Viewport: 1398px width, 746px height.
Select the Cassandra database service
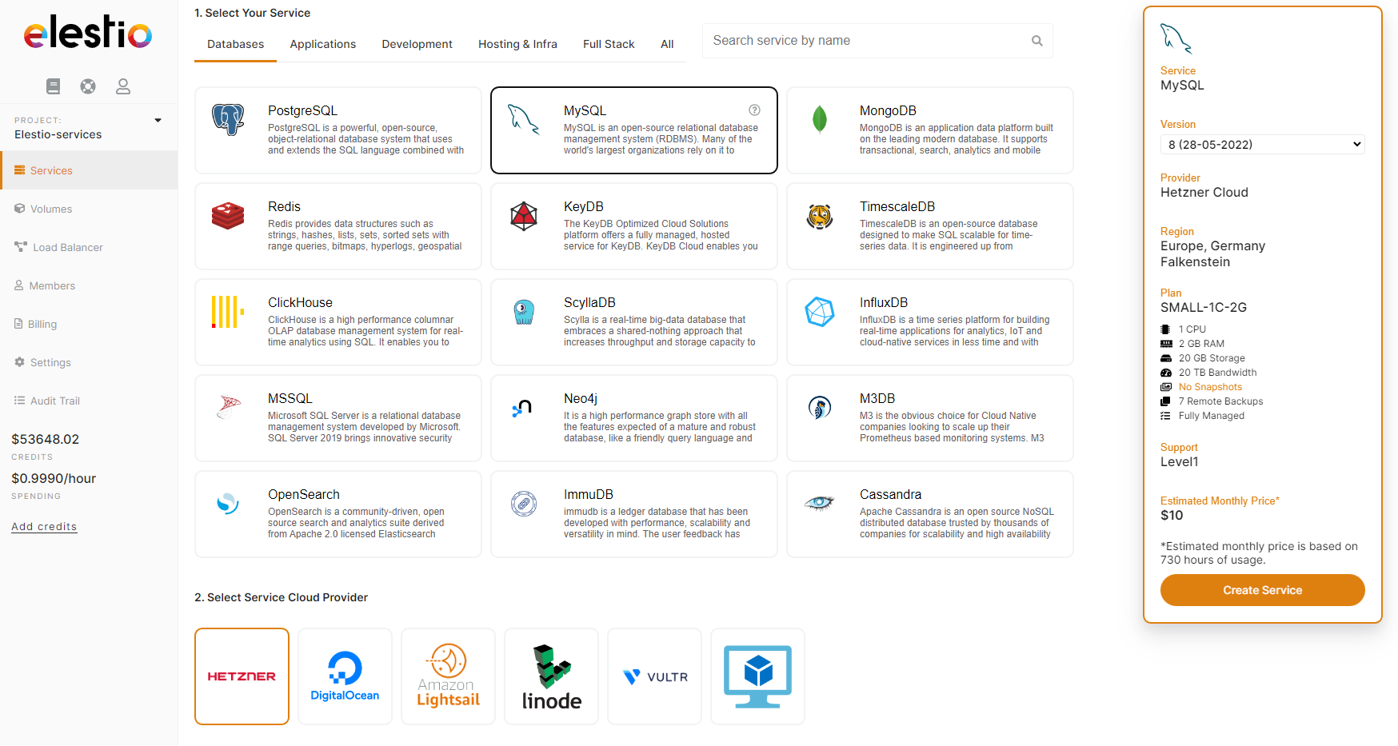[x=929, y=514]
